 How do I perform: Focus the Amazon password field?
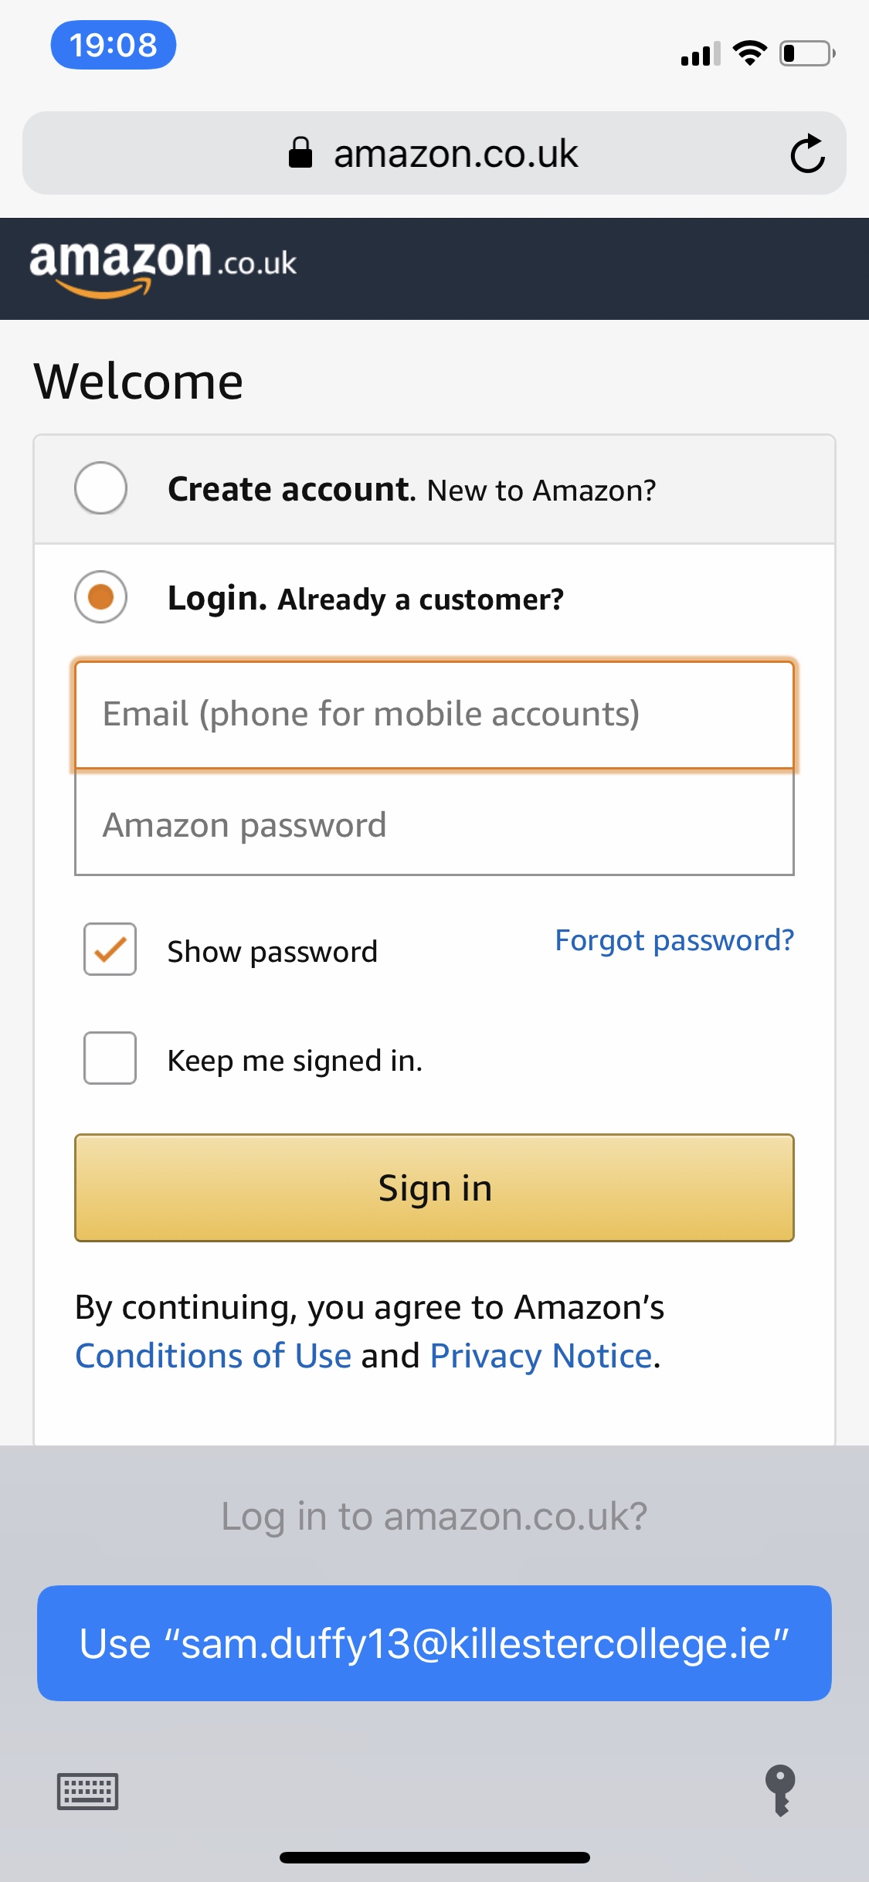(434, 824)
